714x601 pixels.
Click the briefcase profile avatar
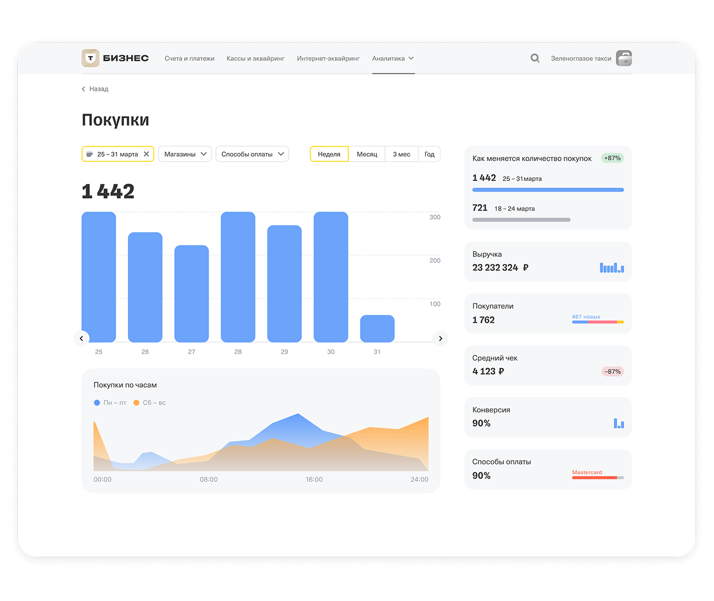(624, 58)
